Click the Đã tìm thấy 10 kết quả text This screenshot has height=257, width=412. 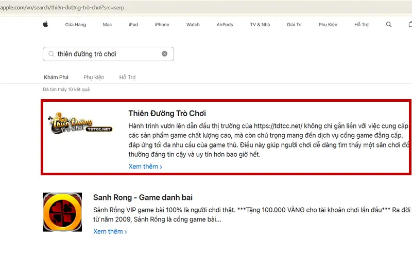[x=66, y=89]
